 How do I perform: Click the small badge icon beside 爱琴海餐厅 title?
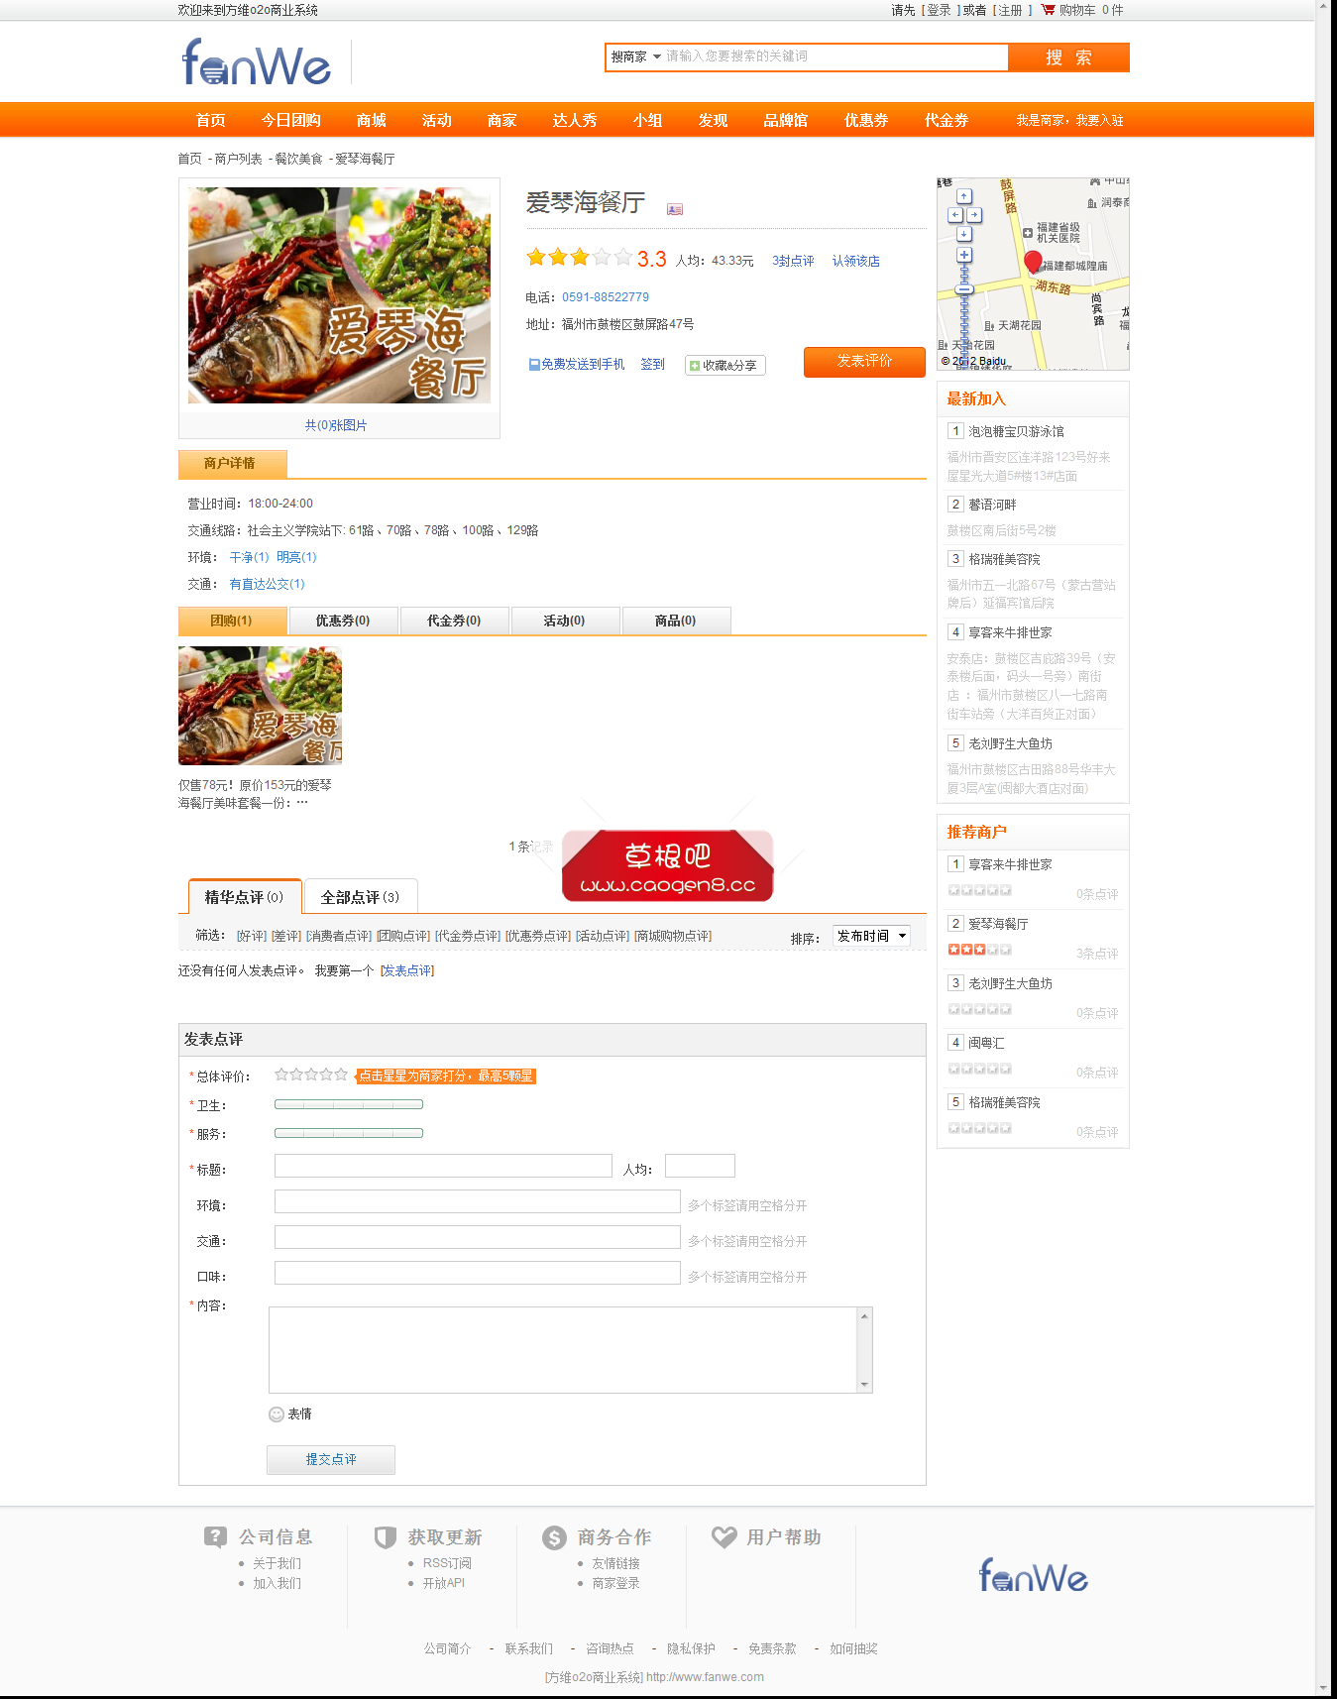(675, 209)
